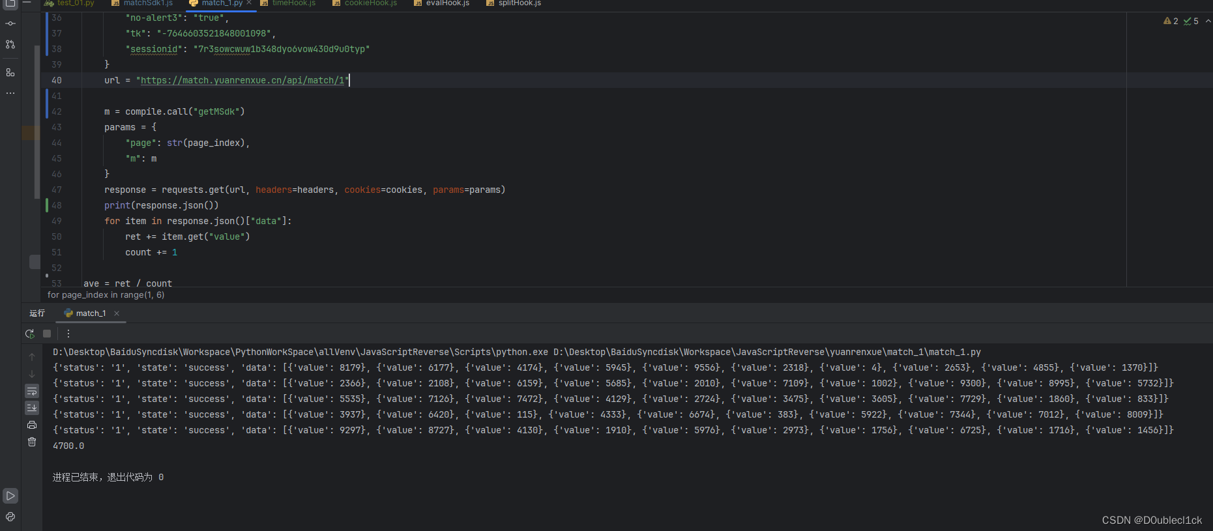Print the run console output
Image resolution: width=1213 pixels, height=531 pixels.
coord(32,425)
